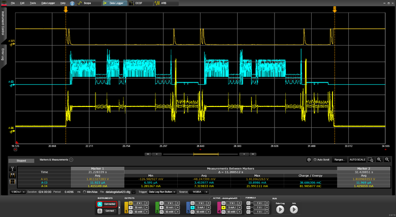396x217 pixels.
Task: Jump to end with double-right arrow
Action: (253, 154)
